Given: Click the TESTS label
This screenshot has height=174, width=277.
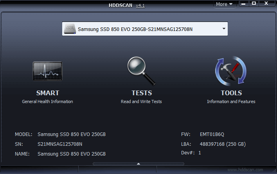Looking at the screenshot, I should [142, 93].
